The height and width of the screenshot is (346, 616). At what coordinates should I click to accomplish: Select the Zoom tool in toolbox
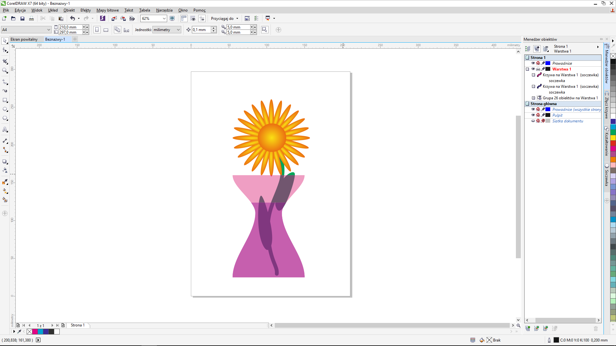[x=5, y=70]
